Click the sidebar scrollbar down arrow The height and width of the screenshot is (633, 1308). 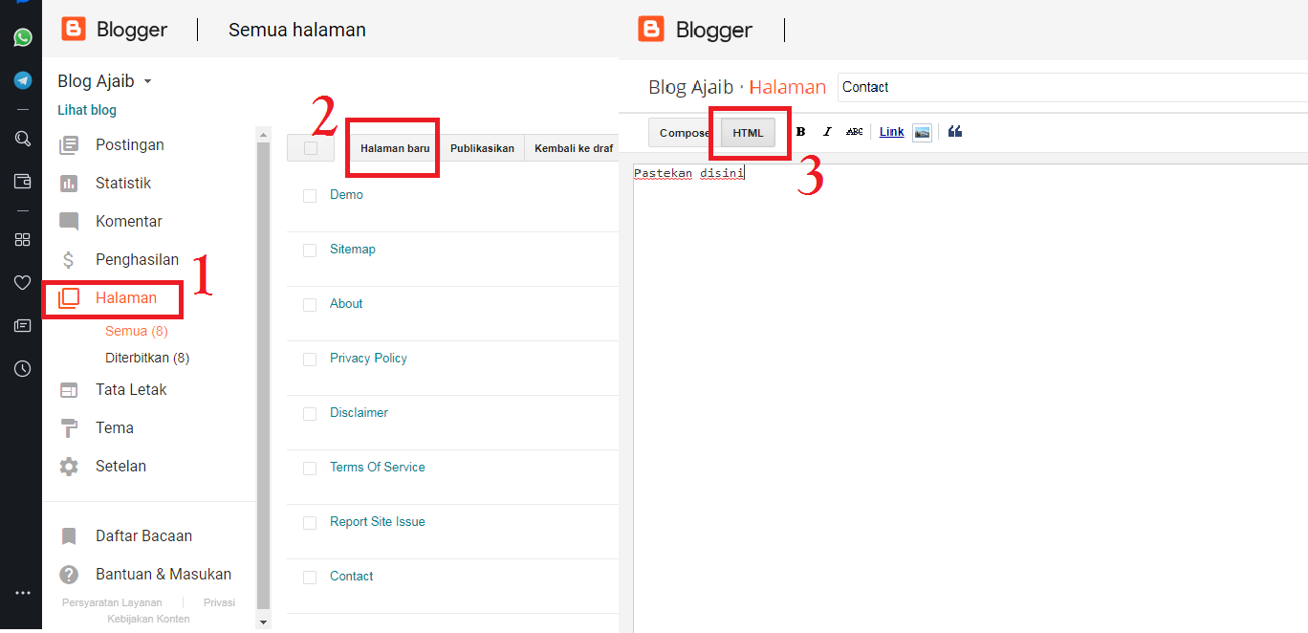click(x=264, y=622)
